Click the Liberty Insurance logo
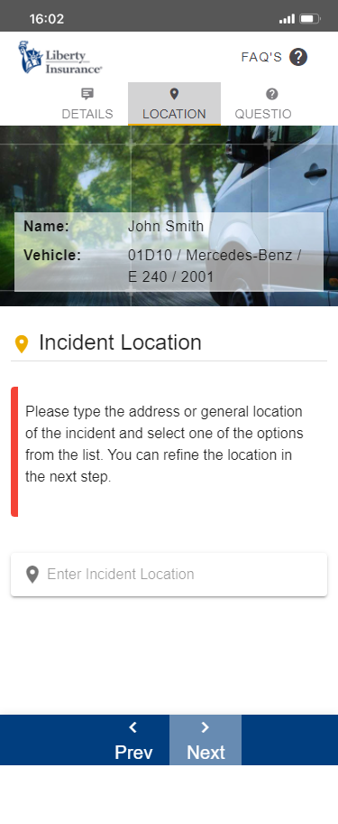338x824 pixels. click(60, 57)
